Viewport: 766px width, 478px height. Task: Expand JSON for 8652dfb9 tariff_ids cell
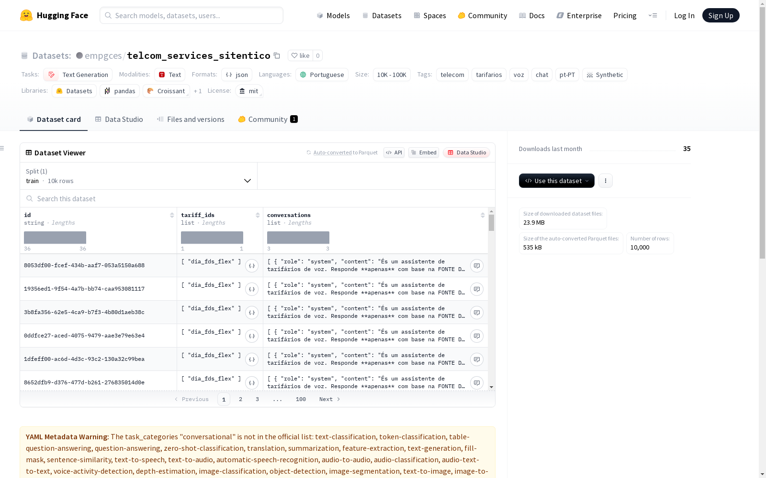click(252, 383)
